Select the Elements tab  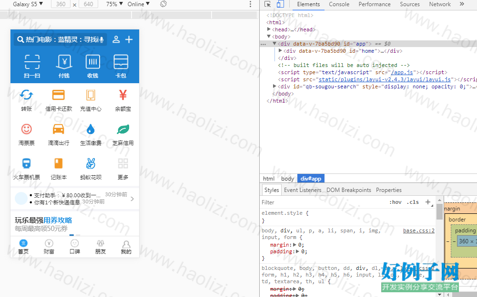pyautogui.click(x=308, y=4)
